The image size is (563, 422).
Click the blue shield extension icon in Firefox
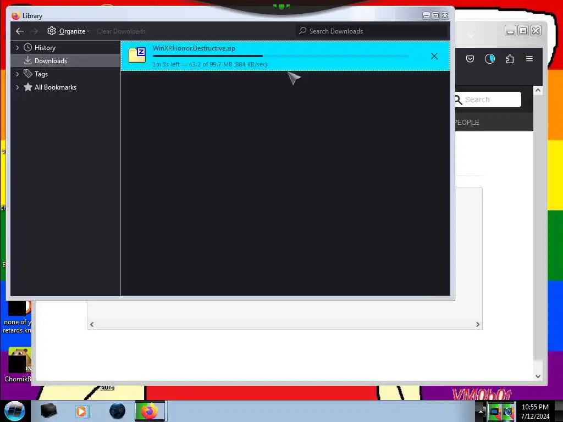coord(490,59)
